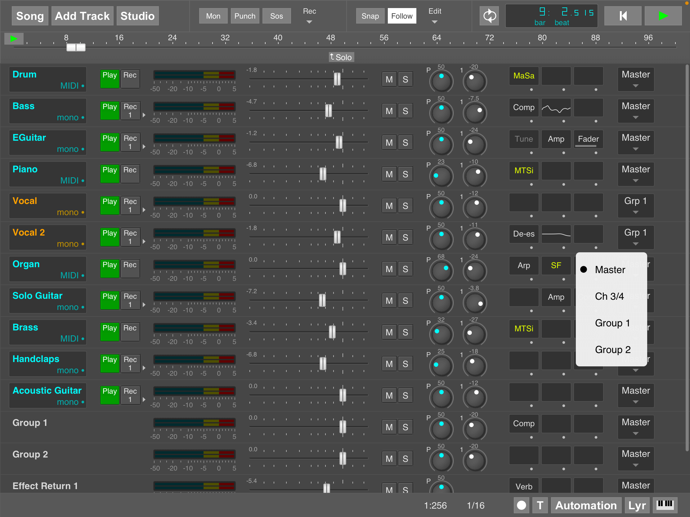
Task: Select Master in the output popup
Action: coord(611,270)
